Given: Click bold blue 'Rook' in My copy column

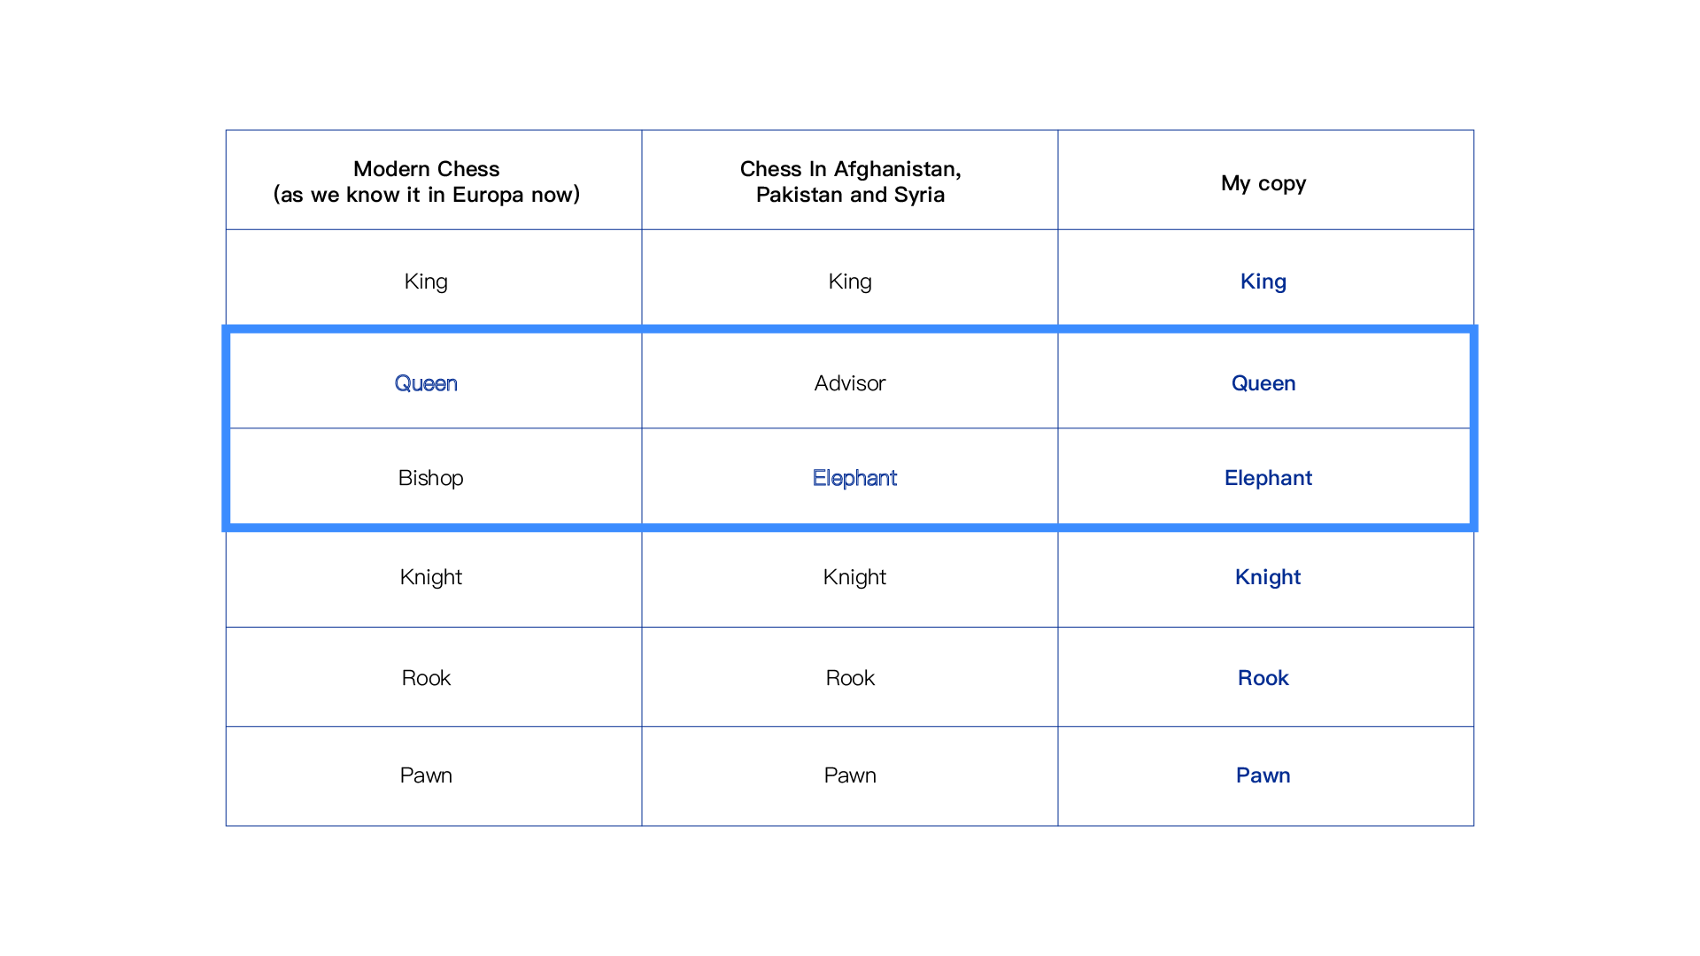Looking at the screenshot, I should click(x=1263, y=678).
